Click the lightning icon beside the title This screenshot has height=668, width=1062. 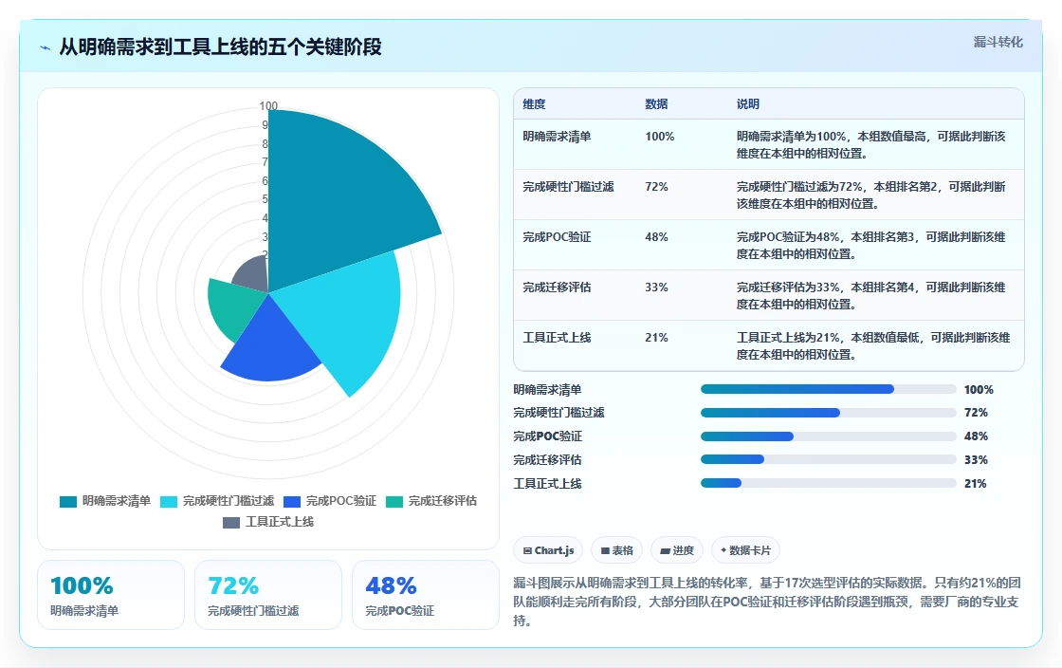[x=46, y=47]
